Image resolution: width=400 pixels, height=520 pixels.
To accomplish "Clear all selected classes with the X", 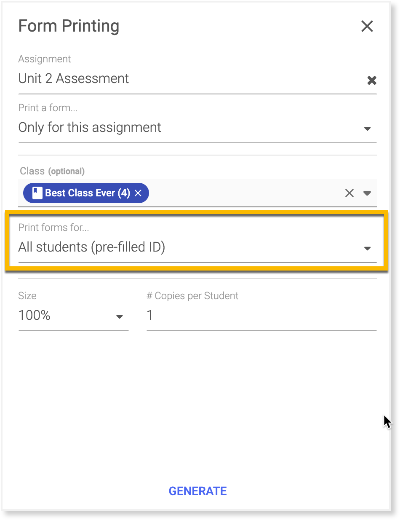I will (349, 193).
